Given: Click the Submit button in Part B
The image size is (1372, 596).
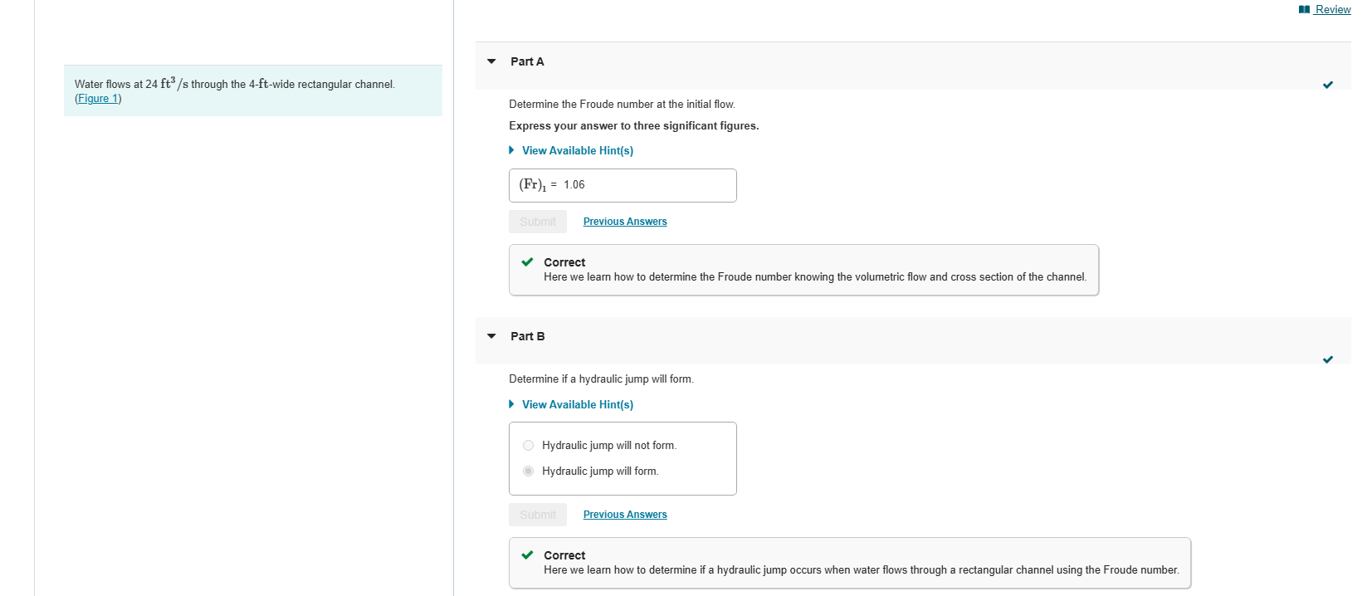Looking at the screenshot, I should click(x=538, y=515).
